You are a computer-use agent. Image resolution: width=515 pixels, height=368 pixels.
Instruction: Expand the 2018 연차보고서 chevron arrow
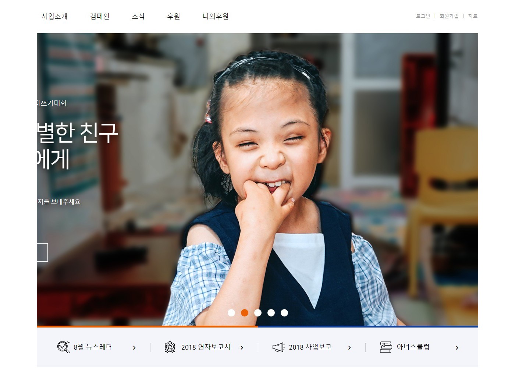[x=242, y=347]
